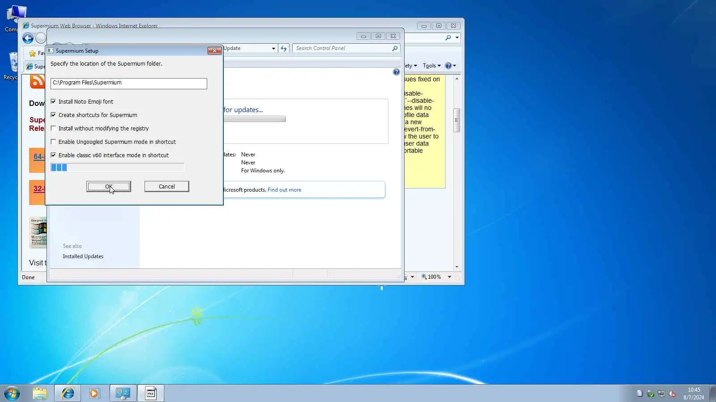Click the muted volume speaker tray icon
716x402 pixels.
coord(672,394)
